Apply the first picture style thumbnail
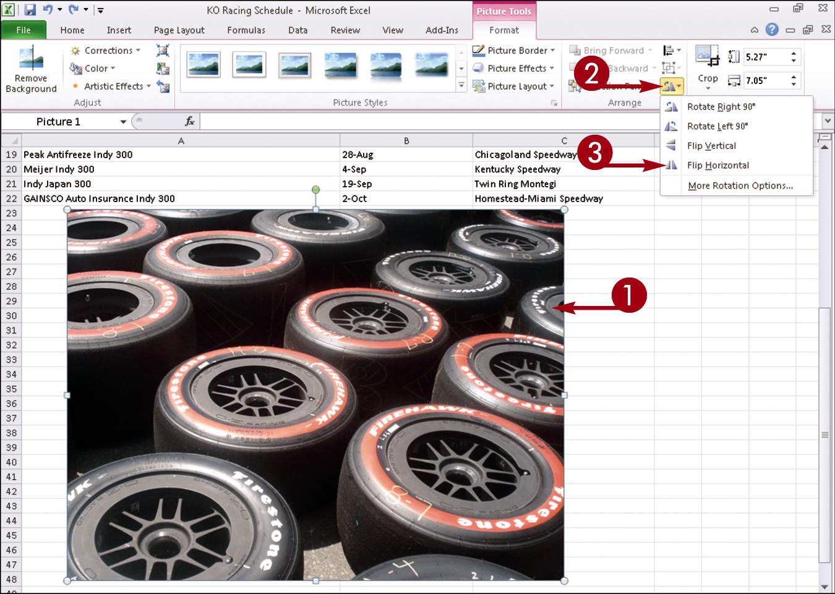The image size is (835, 594). click(203, 65)
